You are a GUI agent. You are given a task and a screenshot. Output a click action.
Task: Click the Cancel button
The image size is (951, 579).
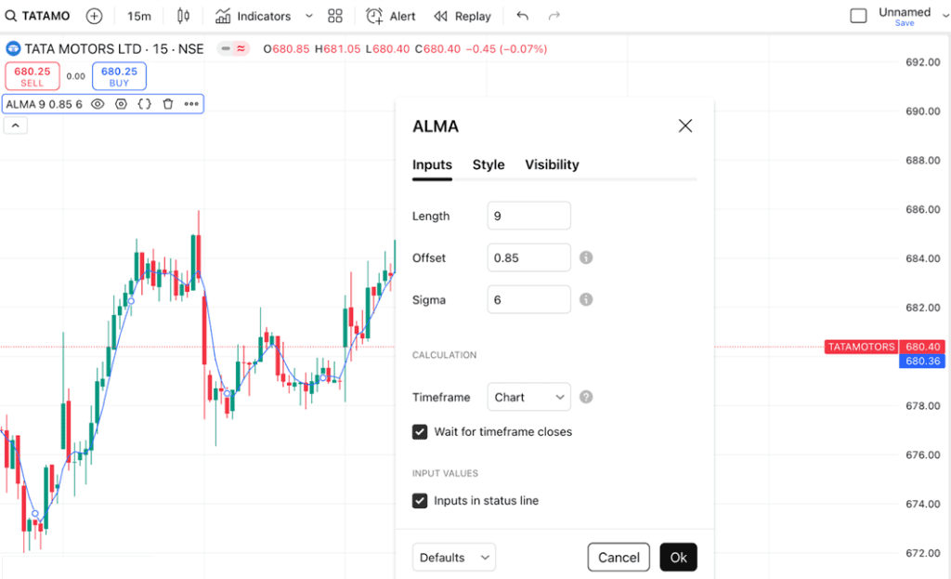point(619,557)
